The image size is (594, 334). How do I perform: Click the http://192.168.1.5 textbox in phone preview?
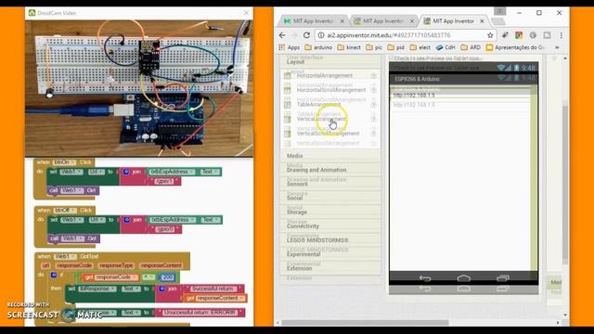(461, 96)
